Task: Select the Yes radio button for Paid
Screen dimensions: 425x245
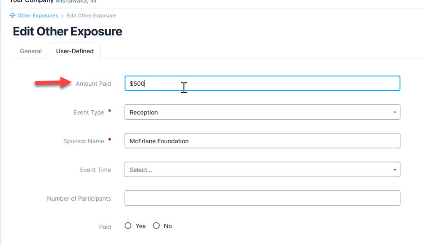Action: (x=128, y=226)
